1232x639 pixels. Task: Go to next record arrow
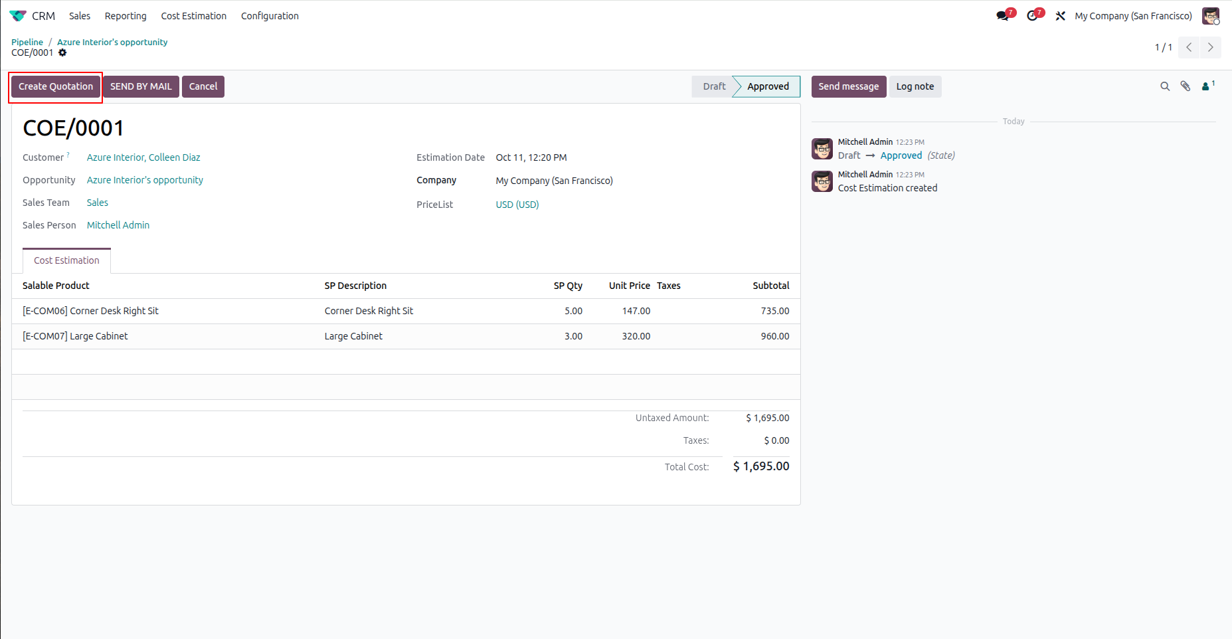[x=1210, y=47]
